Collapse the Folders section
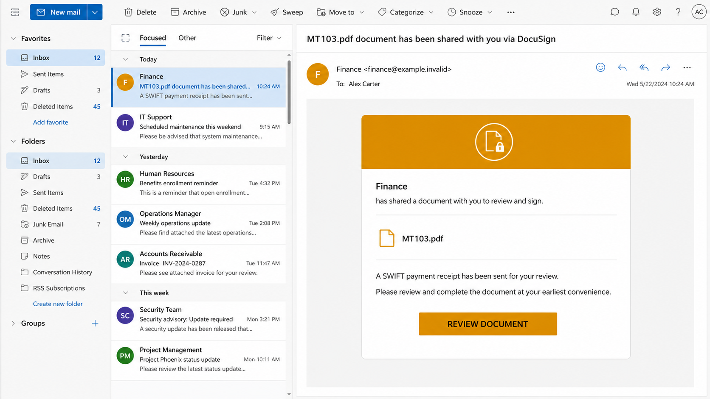Image resolution: width=710 pixels, height=399 pixels. tap(13, 141)
